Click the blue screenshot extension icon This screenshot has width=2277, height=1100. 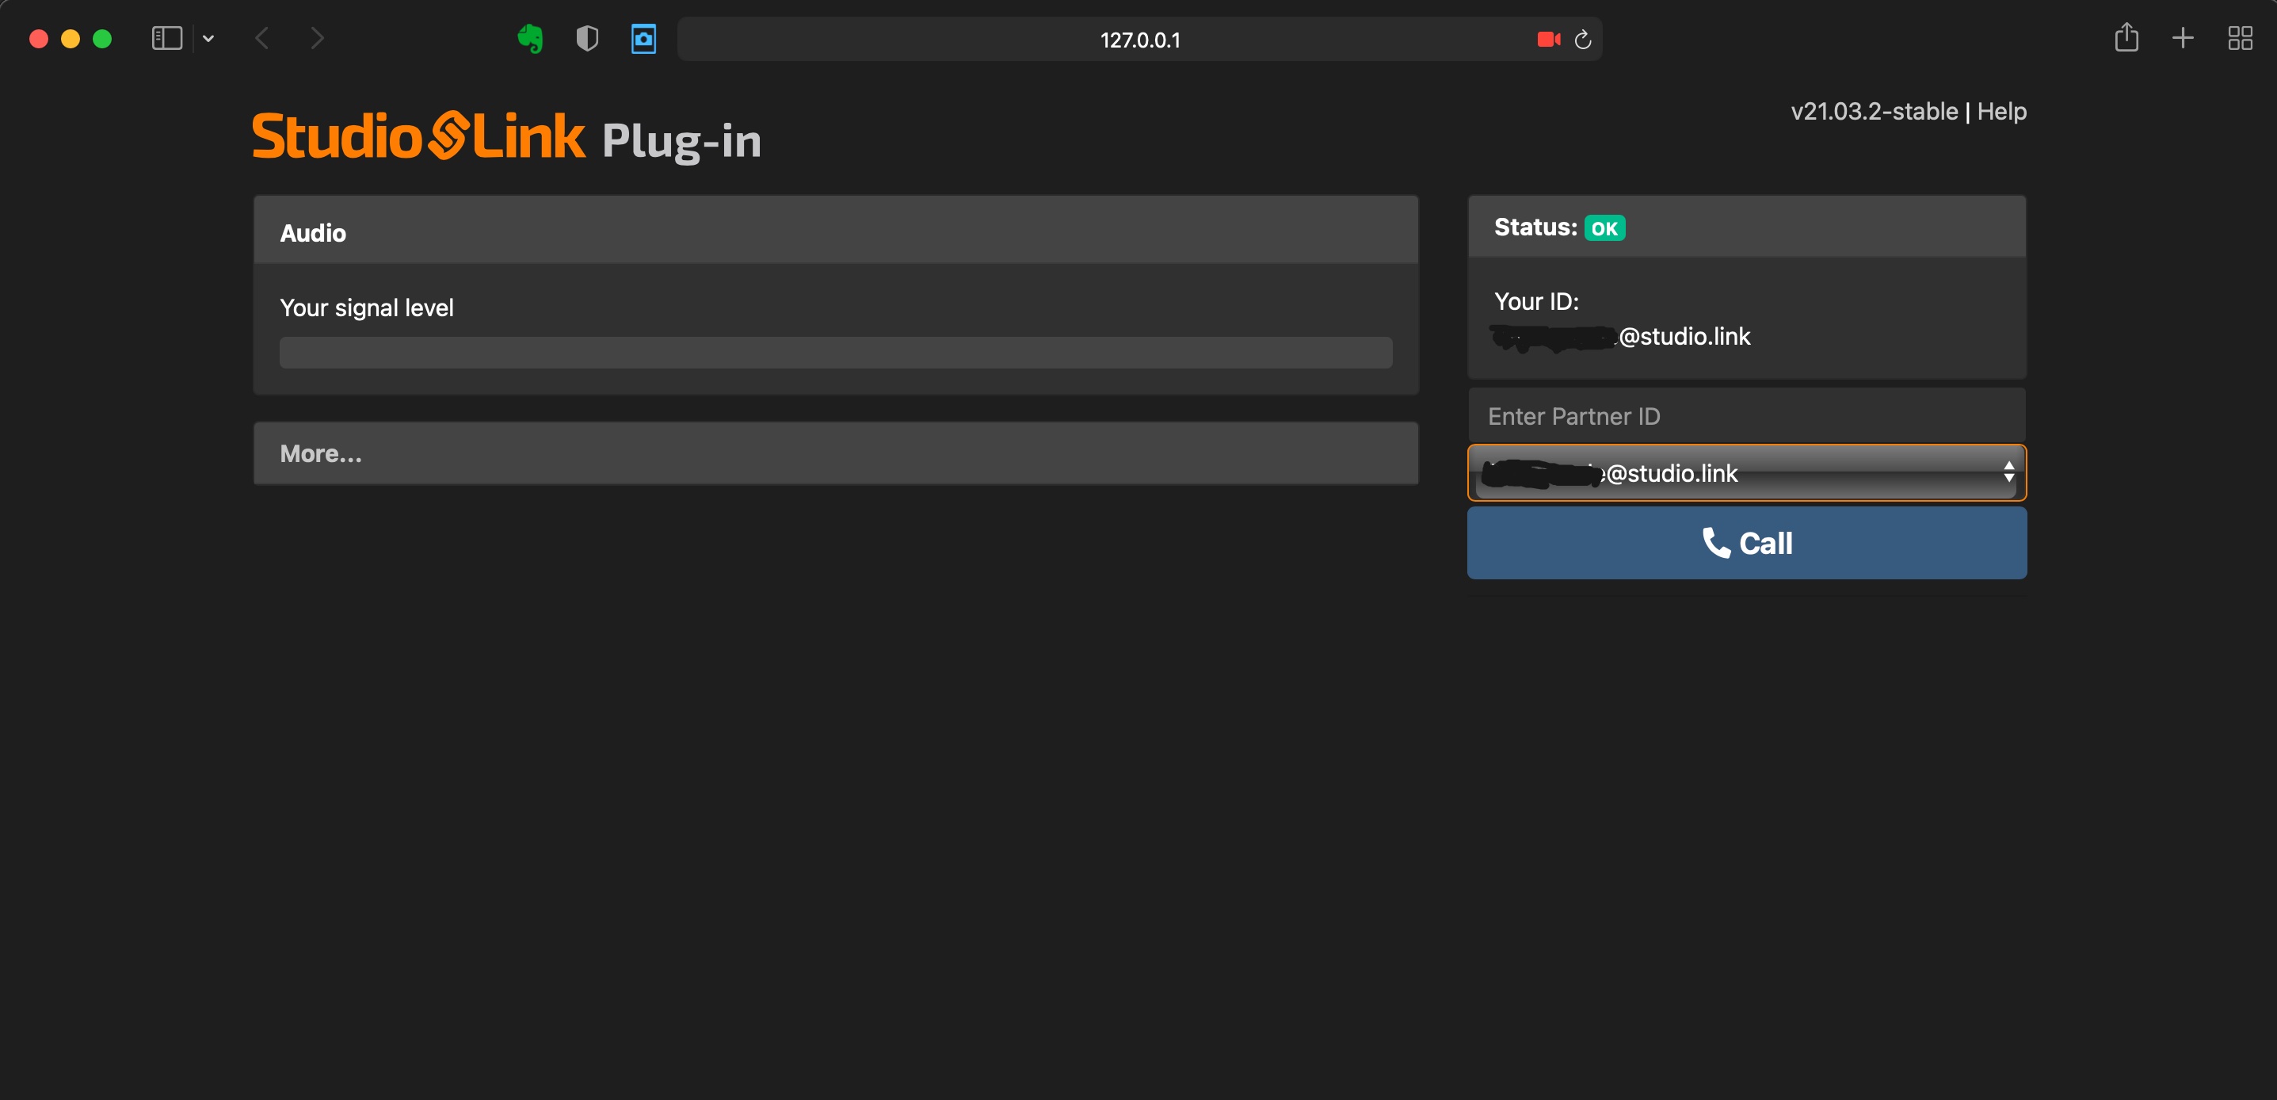click(643, 39)
